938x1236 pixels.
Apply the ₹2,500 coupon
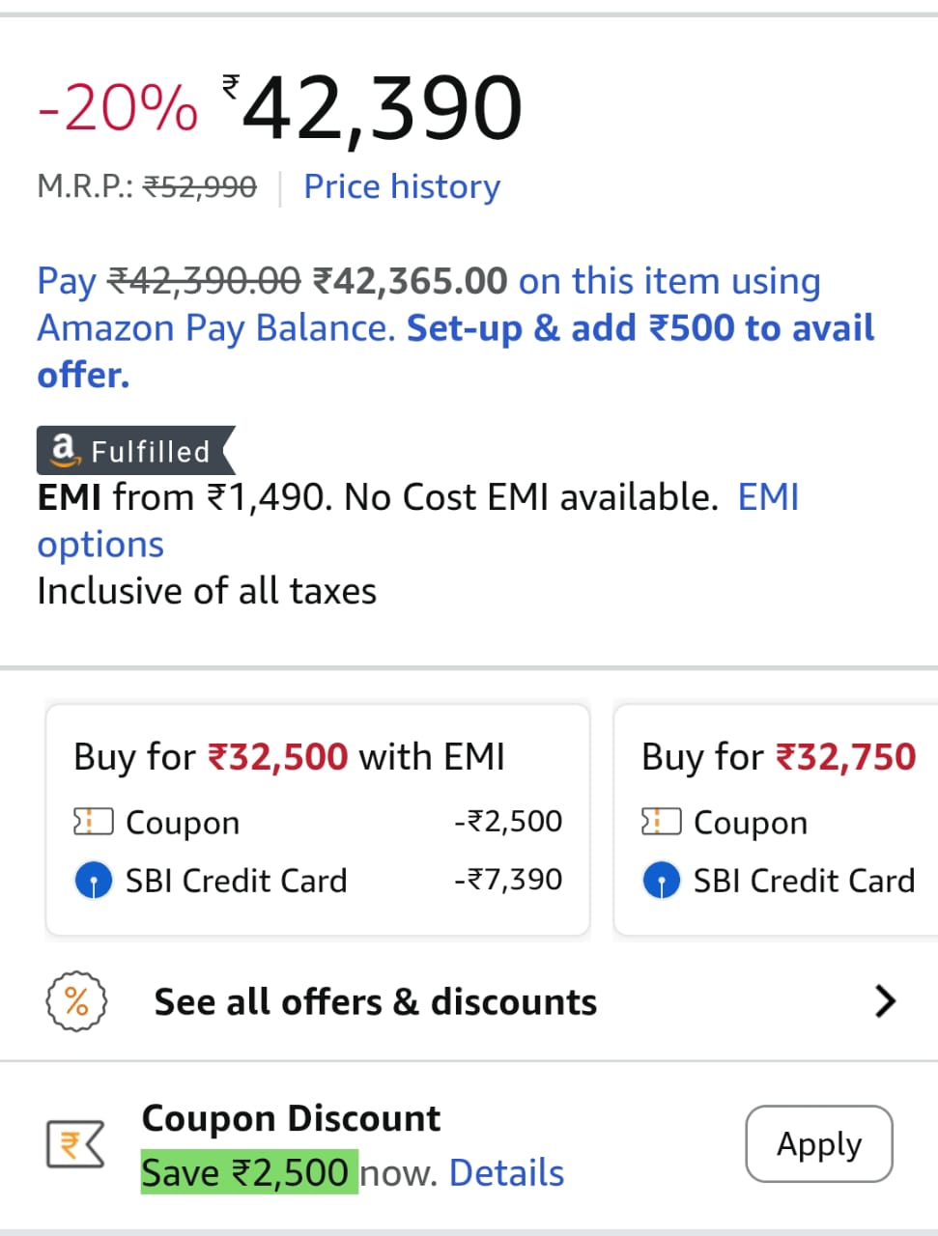818,1143
